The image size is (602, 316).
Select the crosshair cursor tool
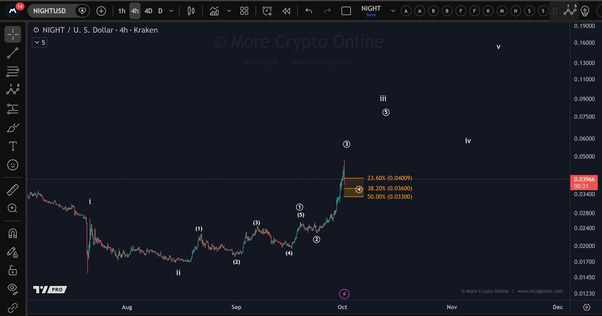click(13, 34)
